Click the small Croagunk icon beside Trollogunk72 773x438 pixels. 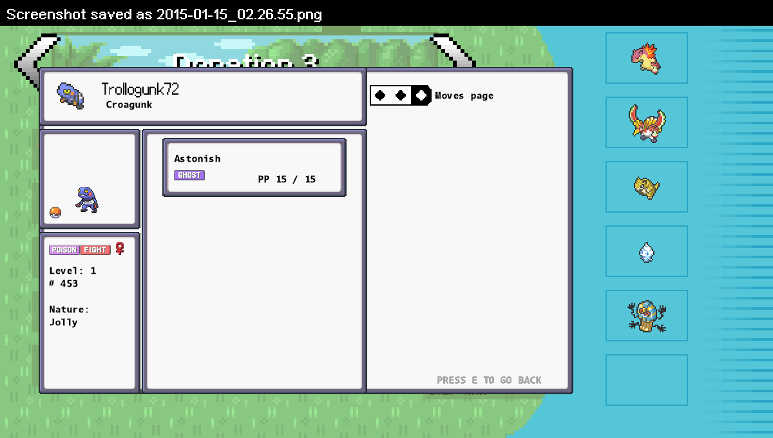(70, 95)
